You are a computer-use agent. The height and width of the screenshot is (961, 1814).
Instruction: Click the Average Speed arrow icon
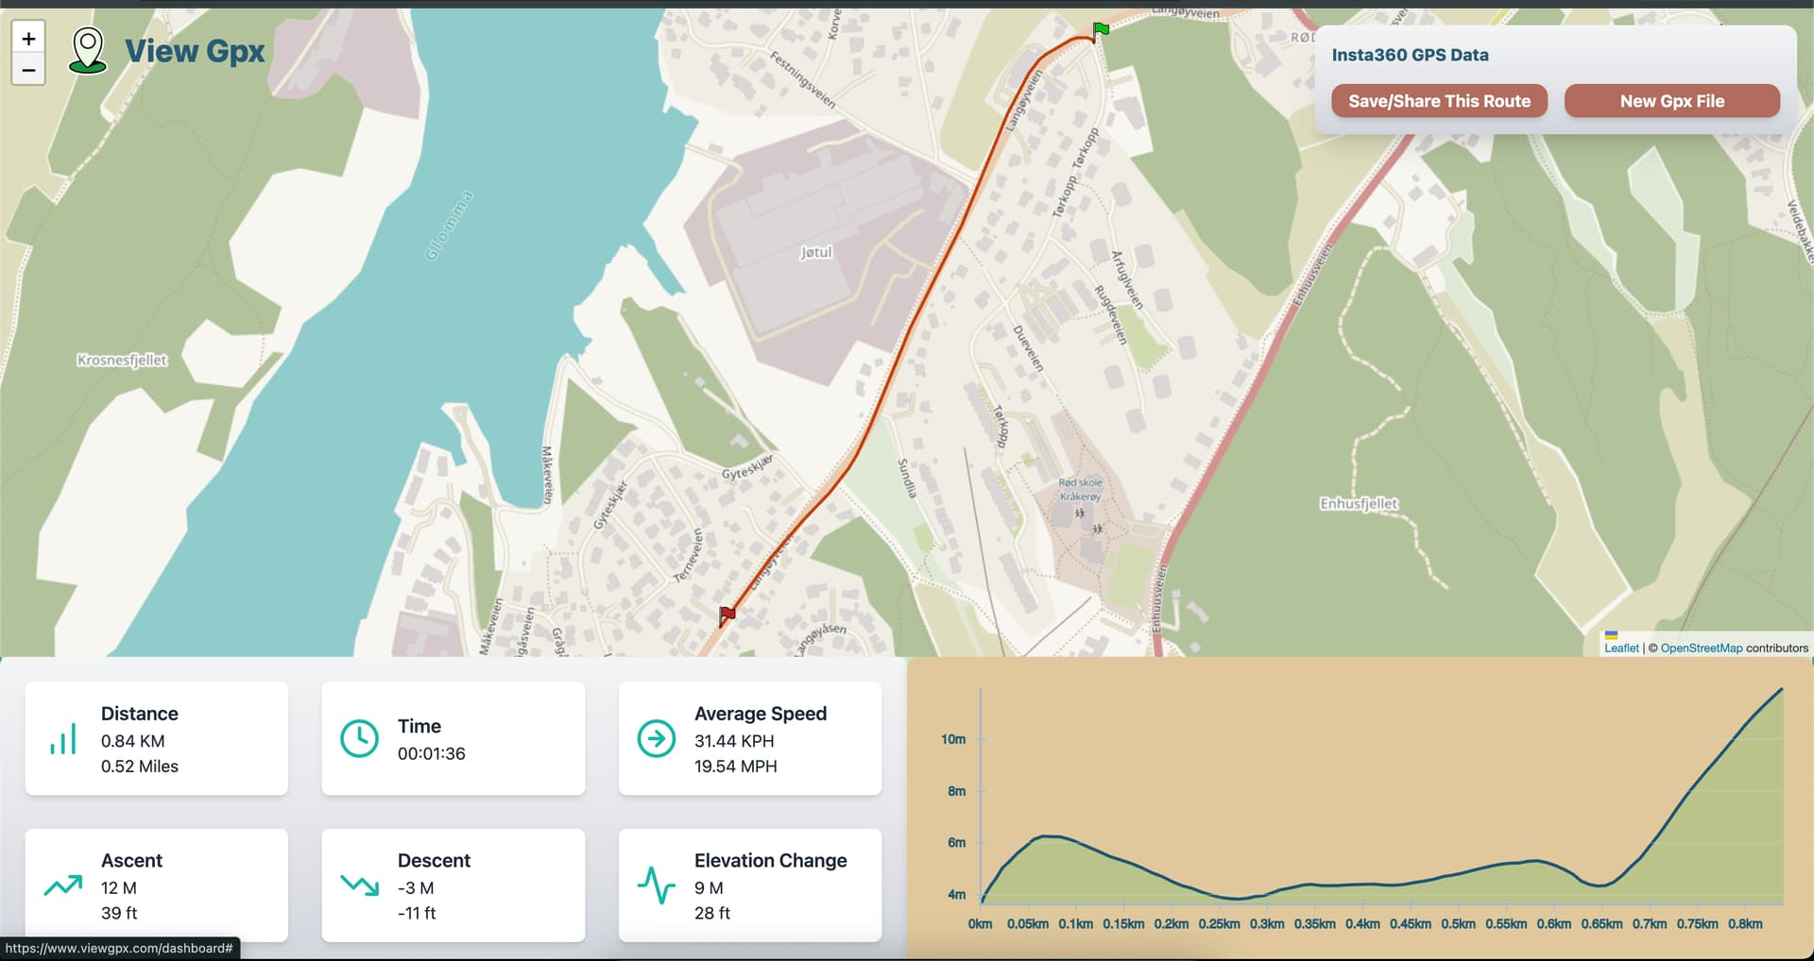pyautogui.click(x=657, y=738)
